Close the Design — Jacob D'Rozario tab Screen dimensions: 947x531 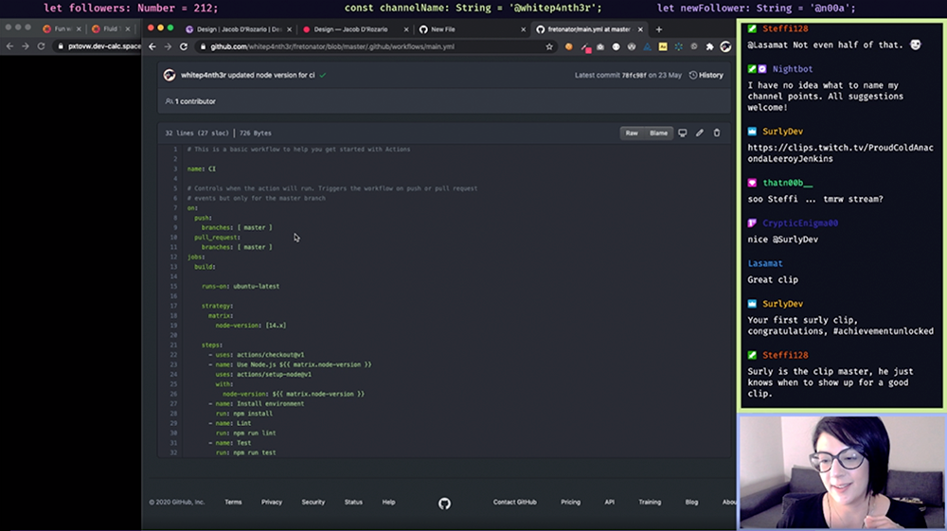coord(406,29)
